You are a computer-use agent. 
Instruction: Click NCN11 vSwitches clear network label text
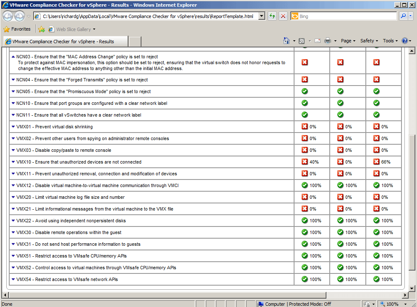(79, 115)
